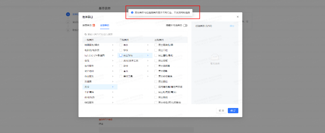Expand chevron on 美妆工具 row
Viewport: 325px width, 133px height.
[148, 76]
